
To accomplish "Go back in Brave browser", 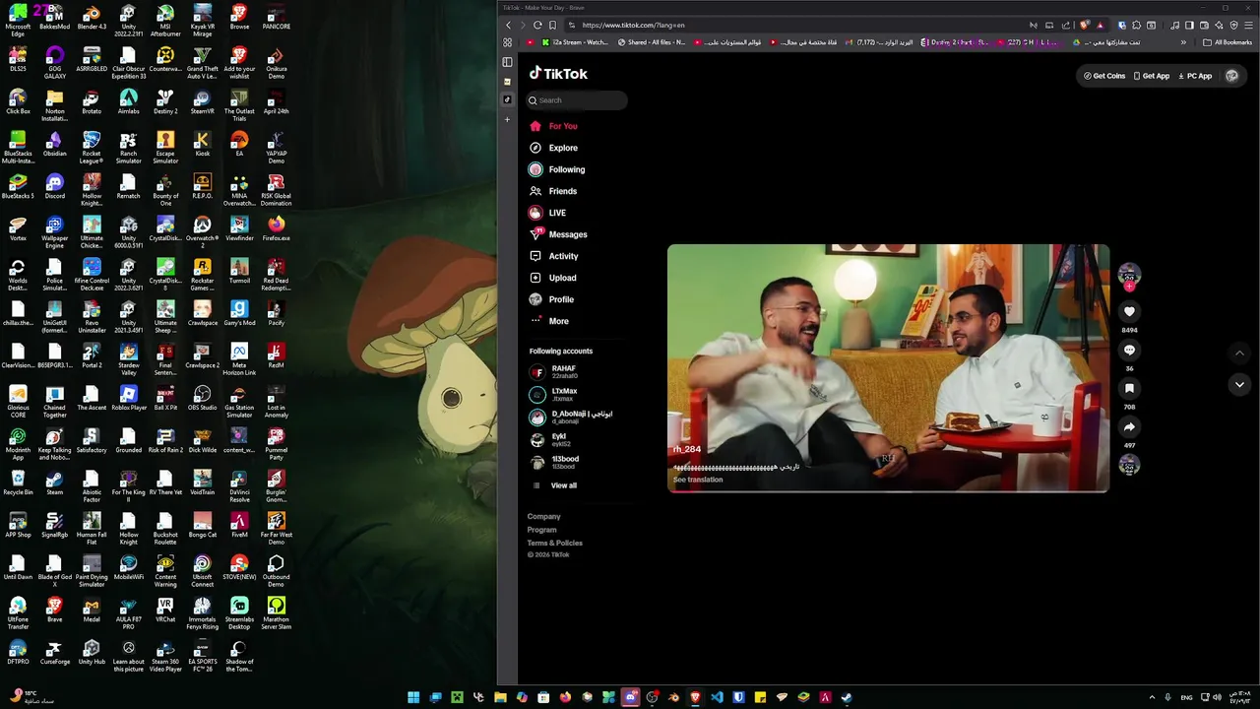I will [508, 25].
